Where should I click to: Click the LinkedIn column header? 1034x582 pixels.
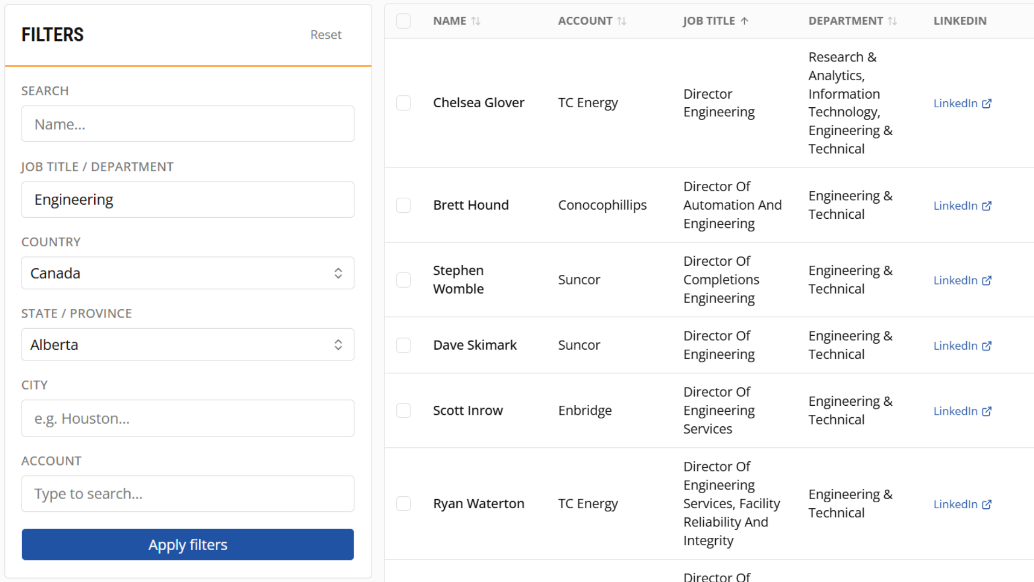pos(960,21)
